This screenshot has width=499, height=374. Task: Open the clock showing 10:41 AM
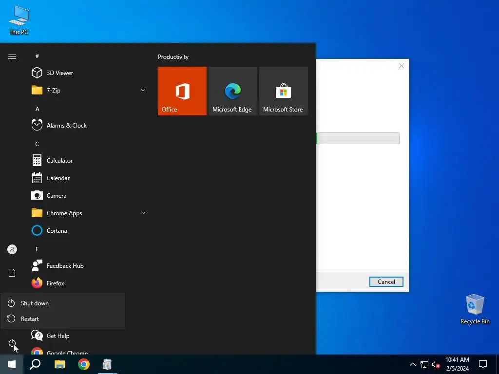tap(457, 364)
